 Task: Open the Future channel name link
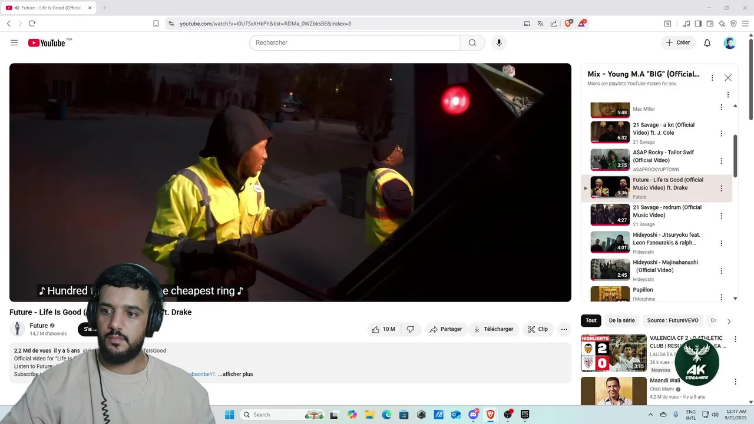click(x=39, y=326)
